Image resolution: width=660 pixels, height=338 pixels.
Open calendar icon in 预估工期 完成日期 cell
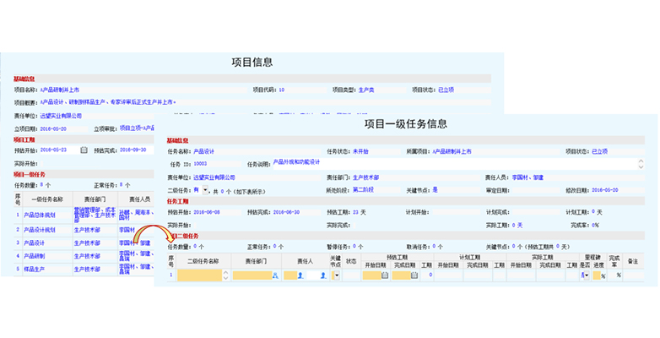click(415, 275)
